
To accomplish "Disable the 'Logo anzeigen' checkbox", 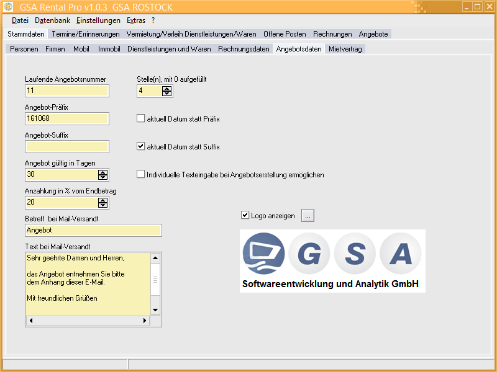I will 245,215.
